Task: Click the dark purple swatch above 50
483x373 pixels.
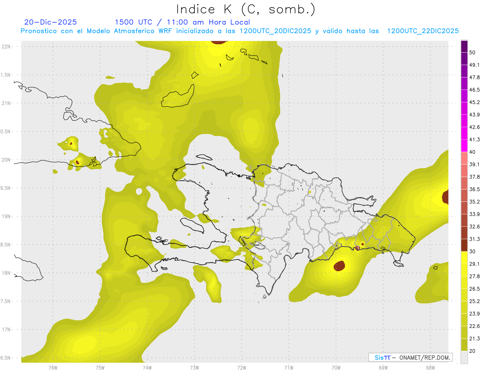Action: 464,46
